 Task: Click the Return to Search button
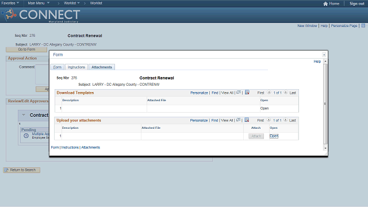click(22, 170)
